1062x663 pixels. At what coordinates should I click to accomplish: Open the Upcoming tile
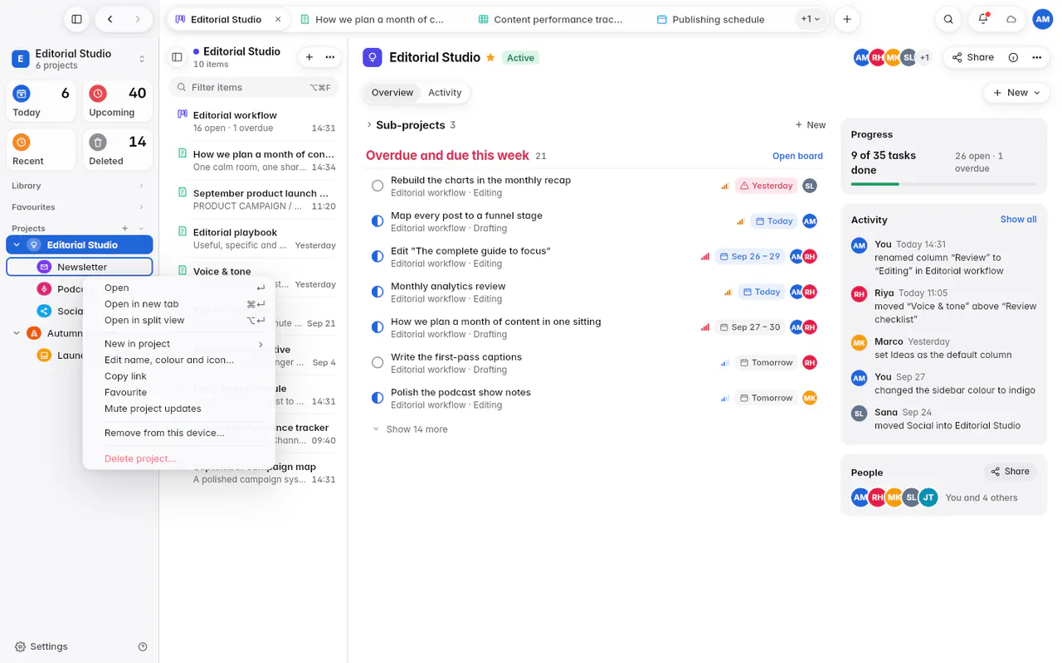pyautogui.click(x=118, y=102)
